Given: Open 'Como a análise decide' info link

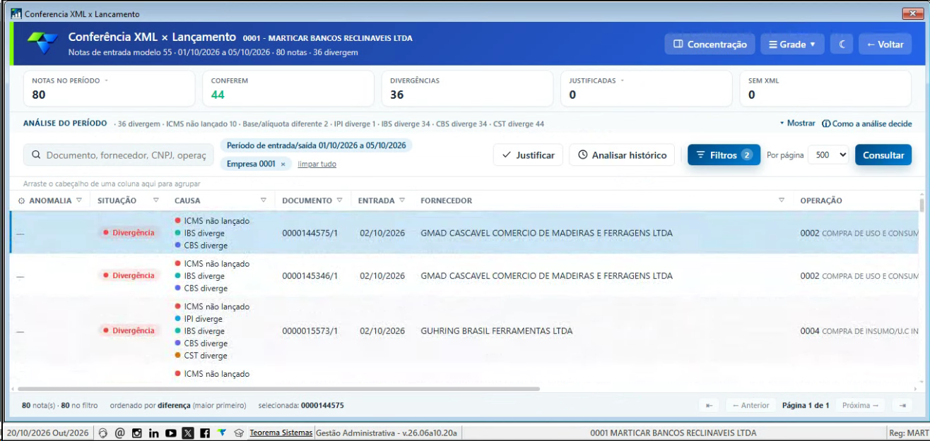Looking at the screenshot, I should [x=867, y=123].
